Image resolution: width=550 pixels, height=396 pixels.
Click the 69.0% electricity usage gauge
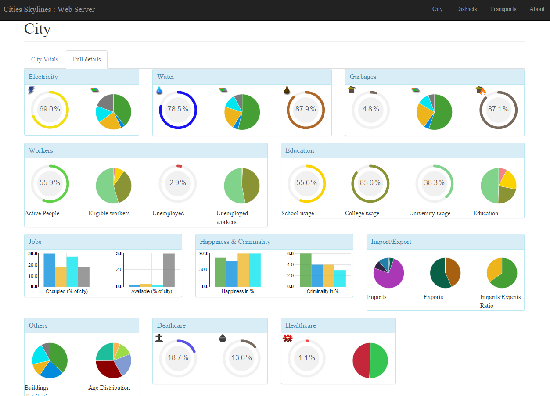[50, 110]
